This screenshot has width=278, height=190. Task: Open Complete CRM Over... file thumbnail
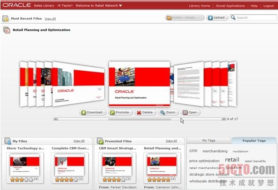pos(69,165)
